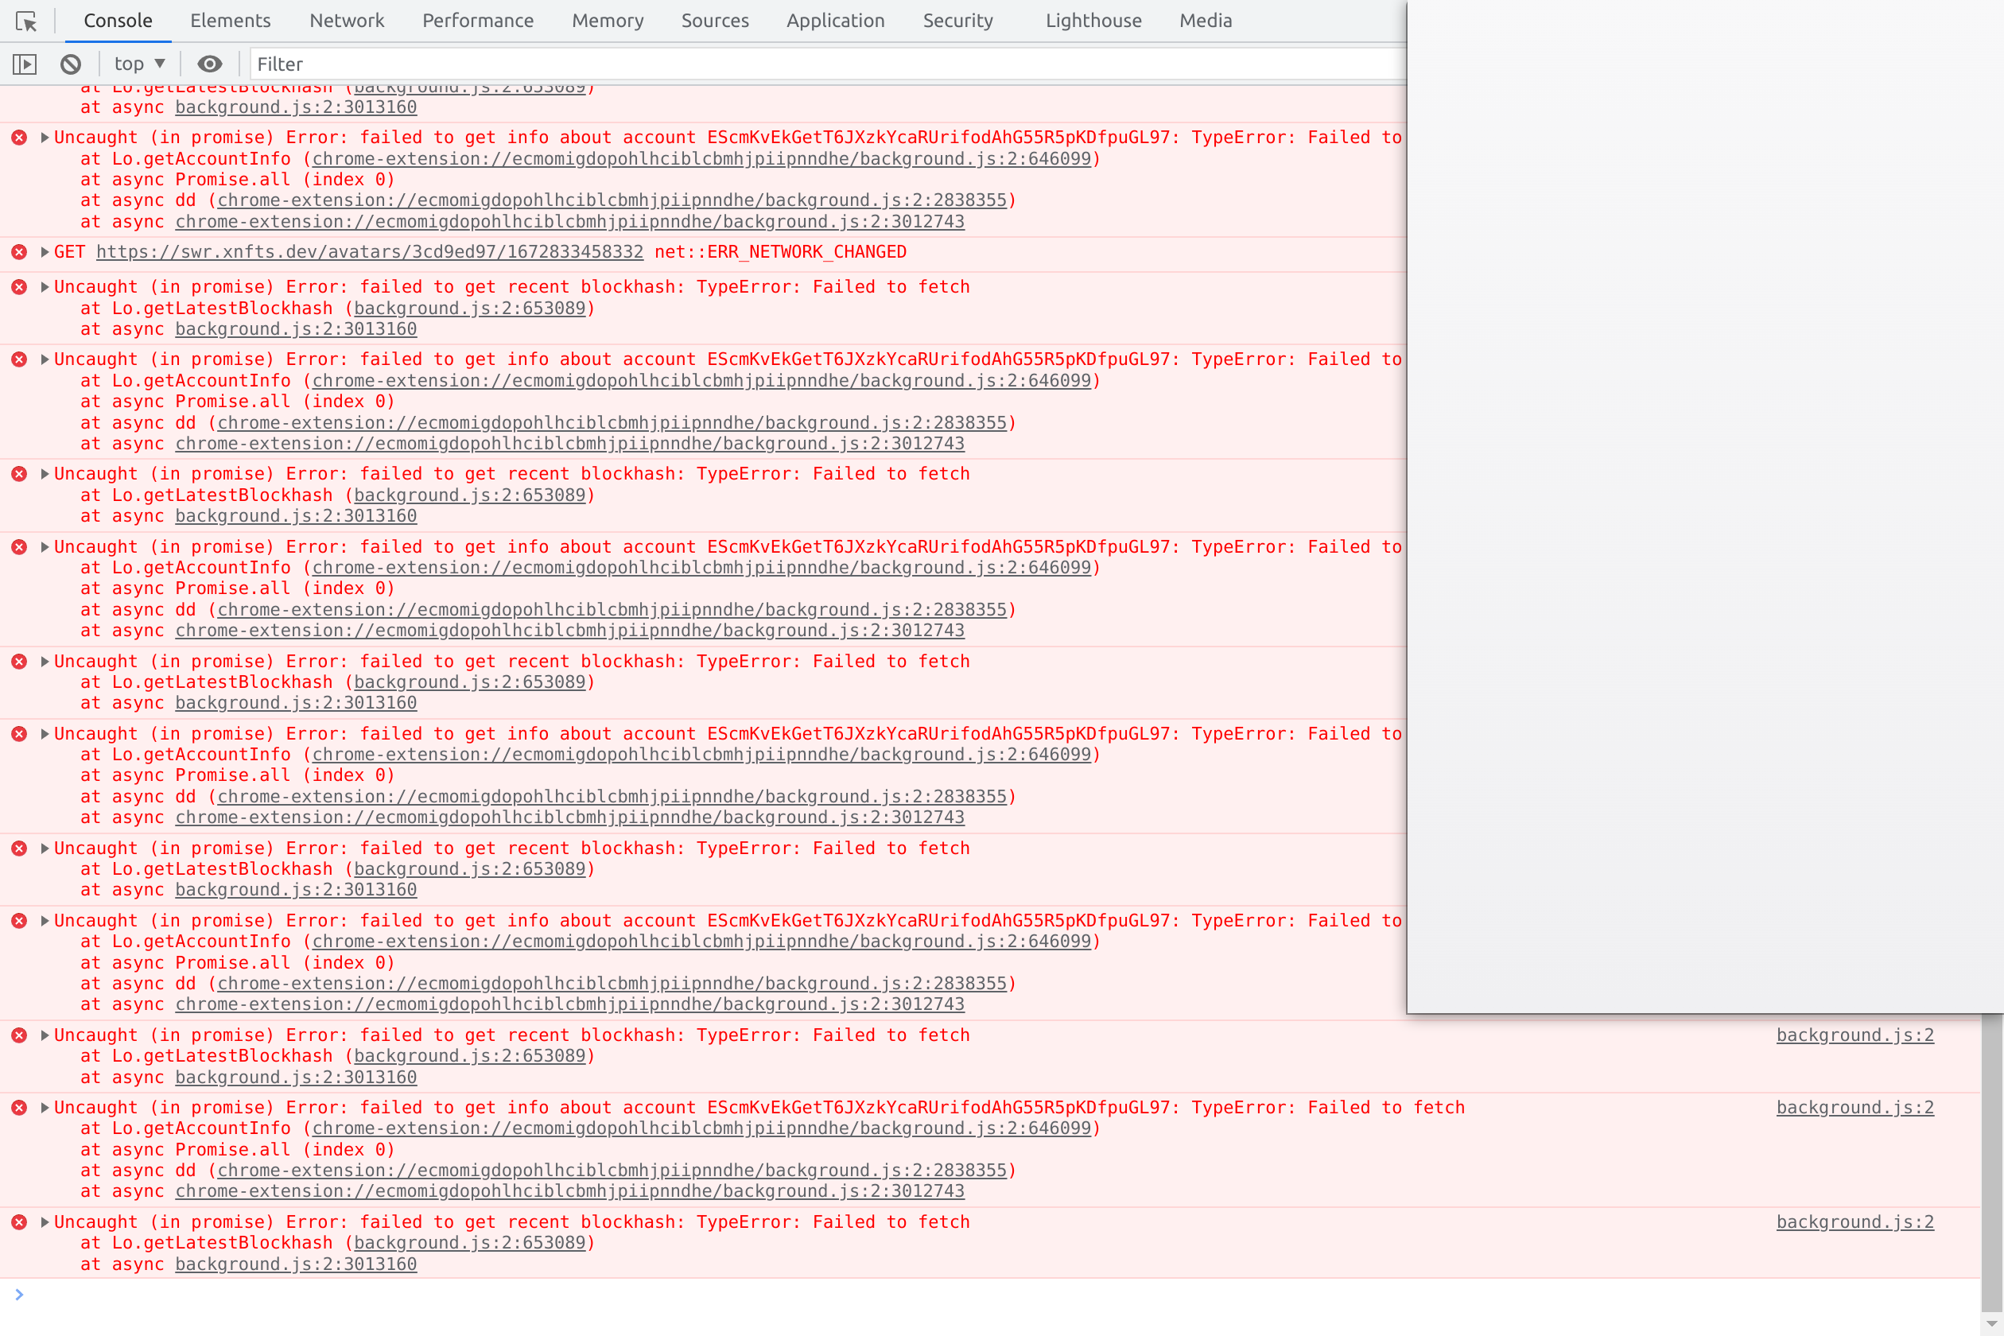Follow the background.js:2 link on the right
Screen dimensions: 2004x1336
click(1854, 1035)
